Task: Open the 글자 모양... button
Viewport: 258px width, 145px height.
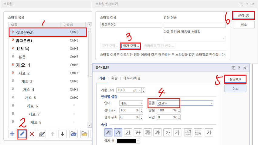Action: click(131, 46)
